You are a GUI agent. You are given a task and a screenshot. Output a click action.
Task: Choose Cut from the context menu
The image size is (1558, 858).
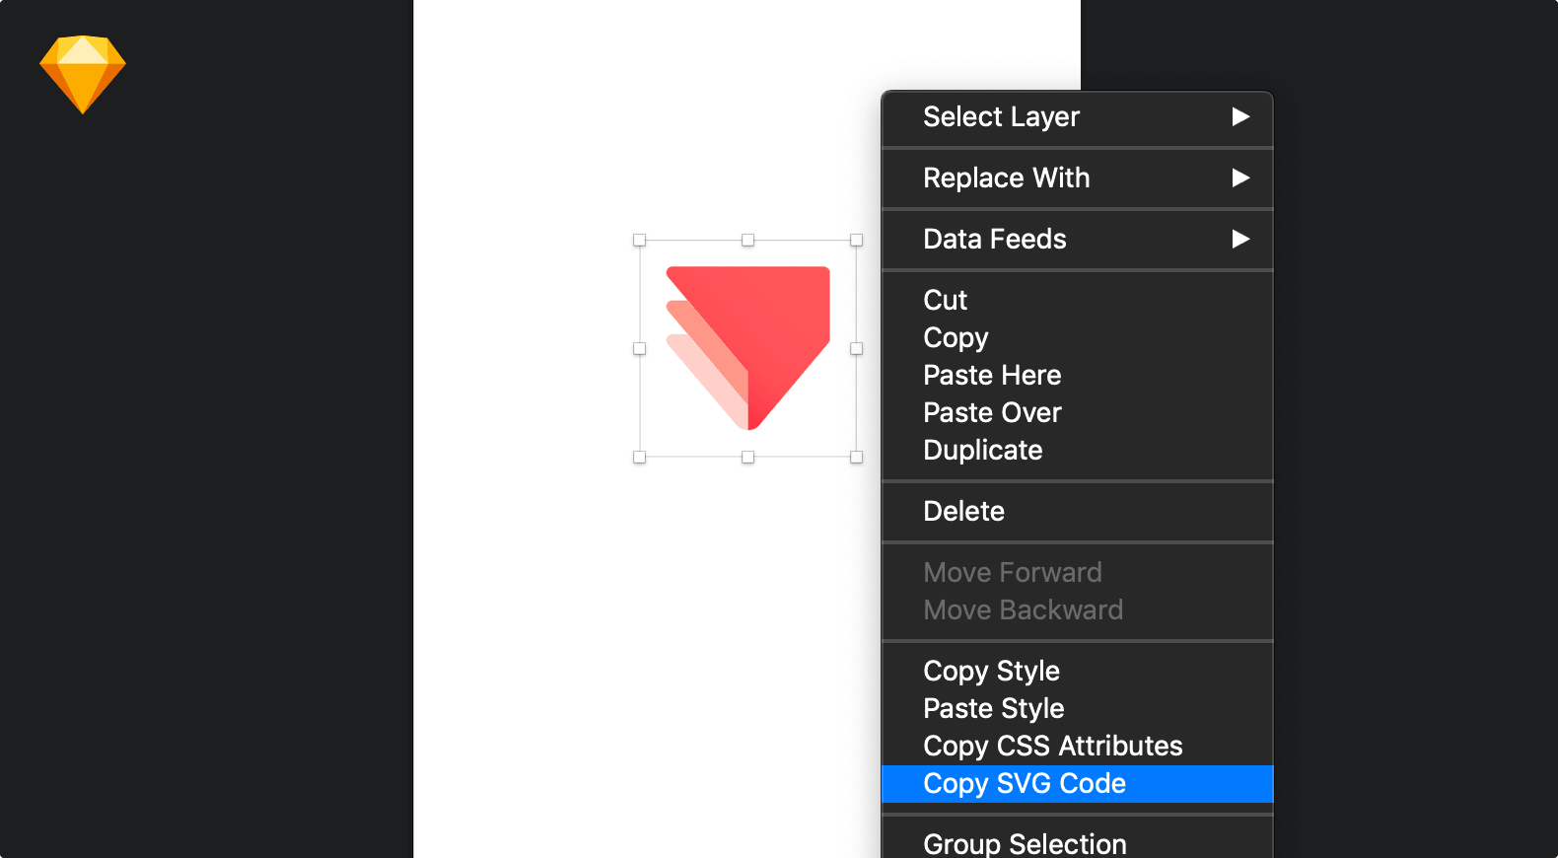coord(1077,300)
